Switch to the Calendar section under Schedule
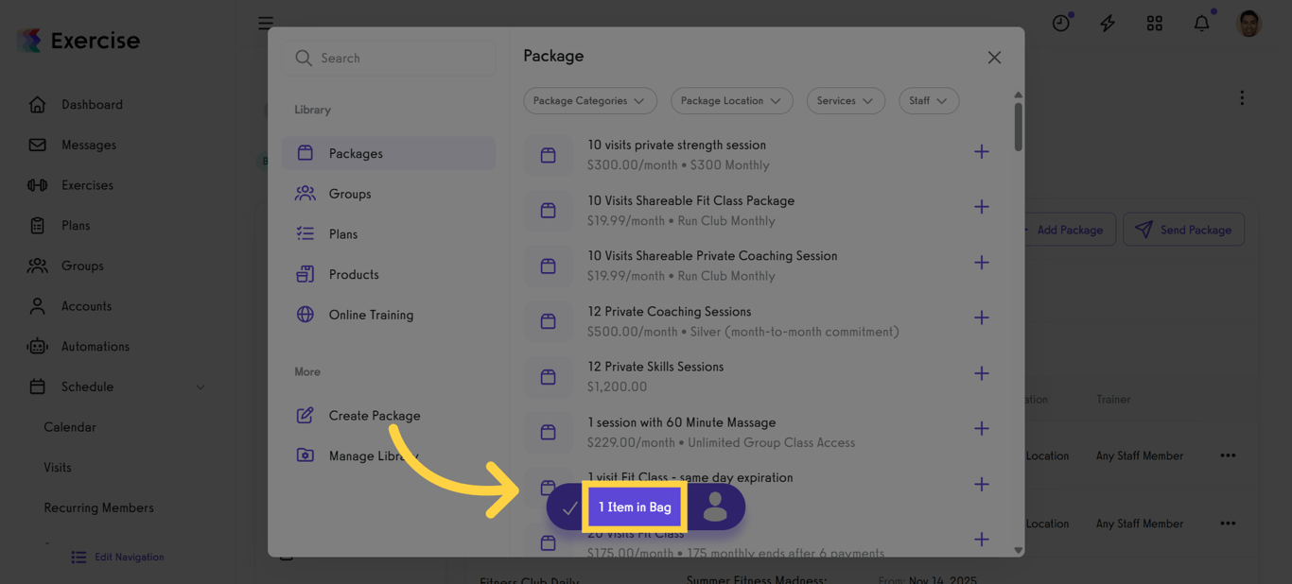1292x584 pixels. [x=69, y=426]
